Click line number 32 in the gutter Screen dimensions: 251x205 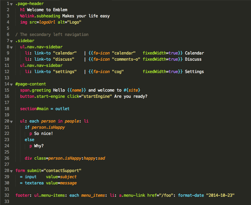coord(6,195)
